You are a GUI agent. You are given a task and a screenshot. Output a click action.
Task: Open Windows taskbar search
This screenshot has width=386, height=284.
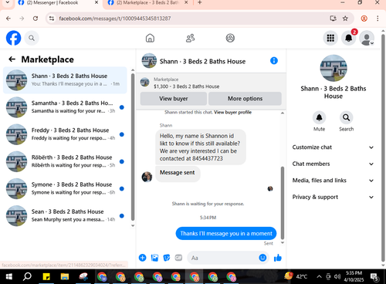tap(27, 277)
